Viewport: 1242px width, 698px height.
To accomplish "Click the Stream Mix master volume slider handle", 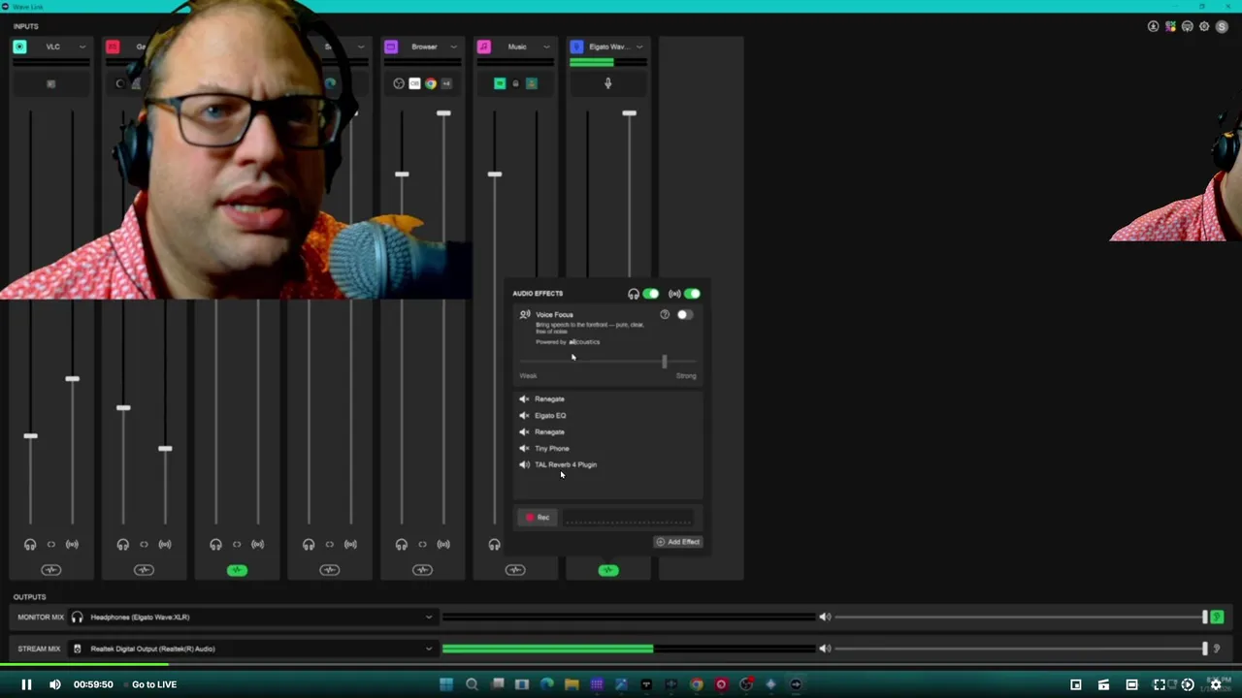I will pyautogui.click(x=1205, y=649).
